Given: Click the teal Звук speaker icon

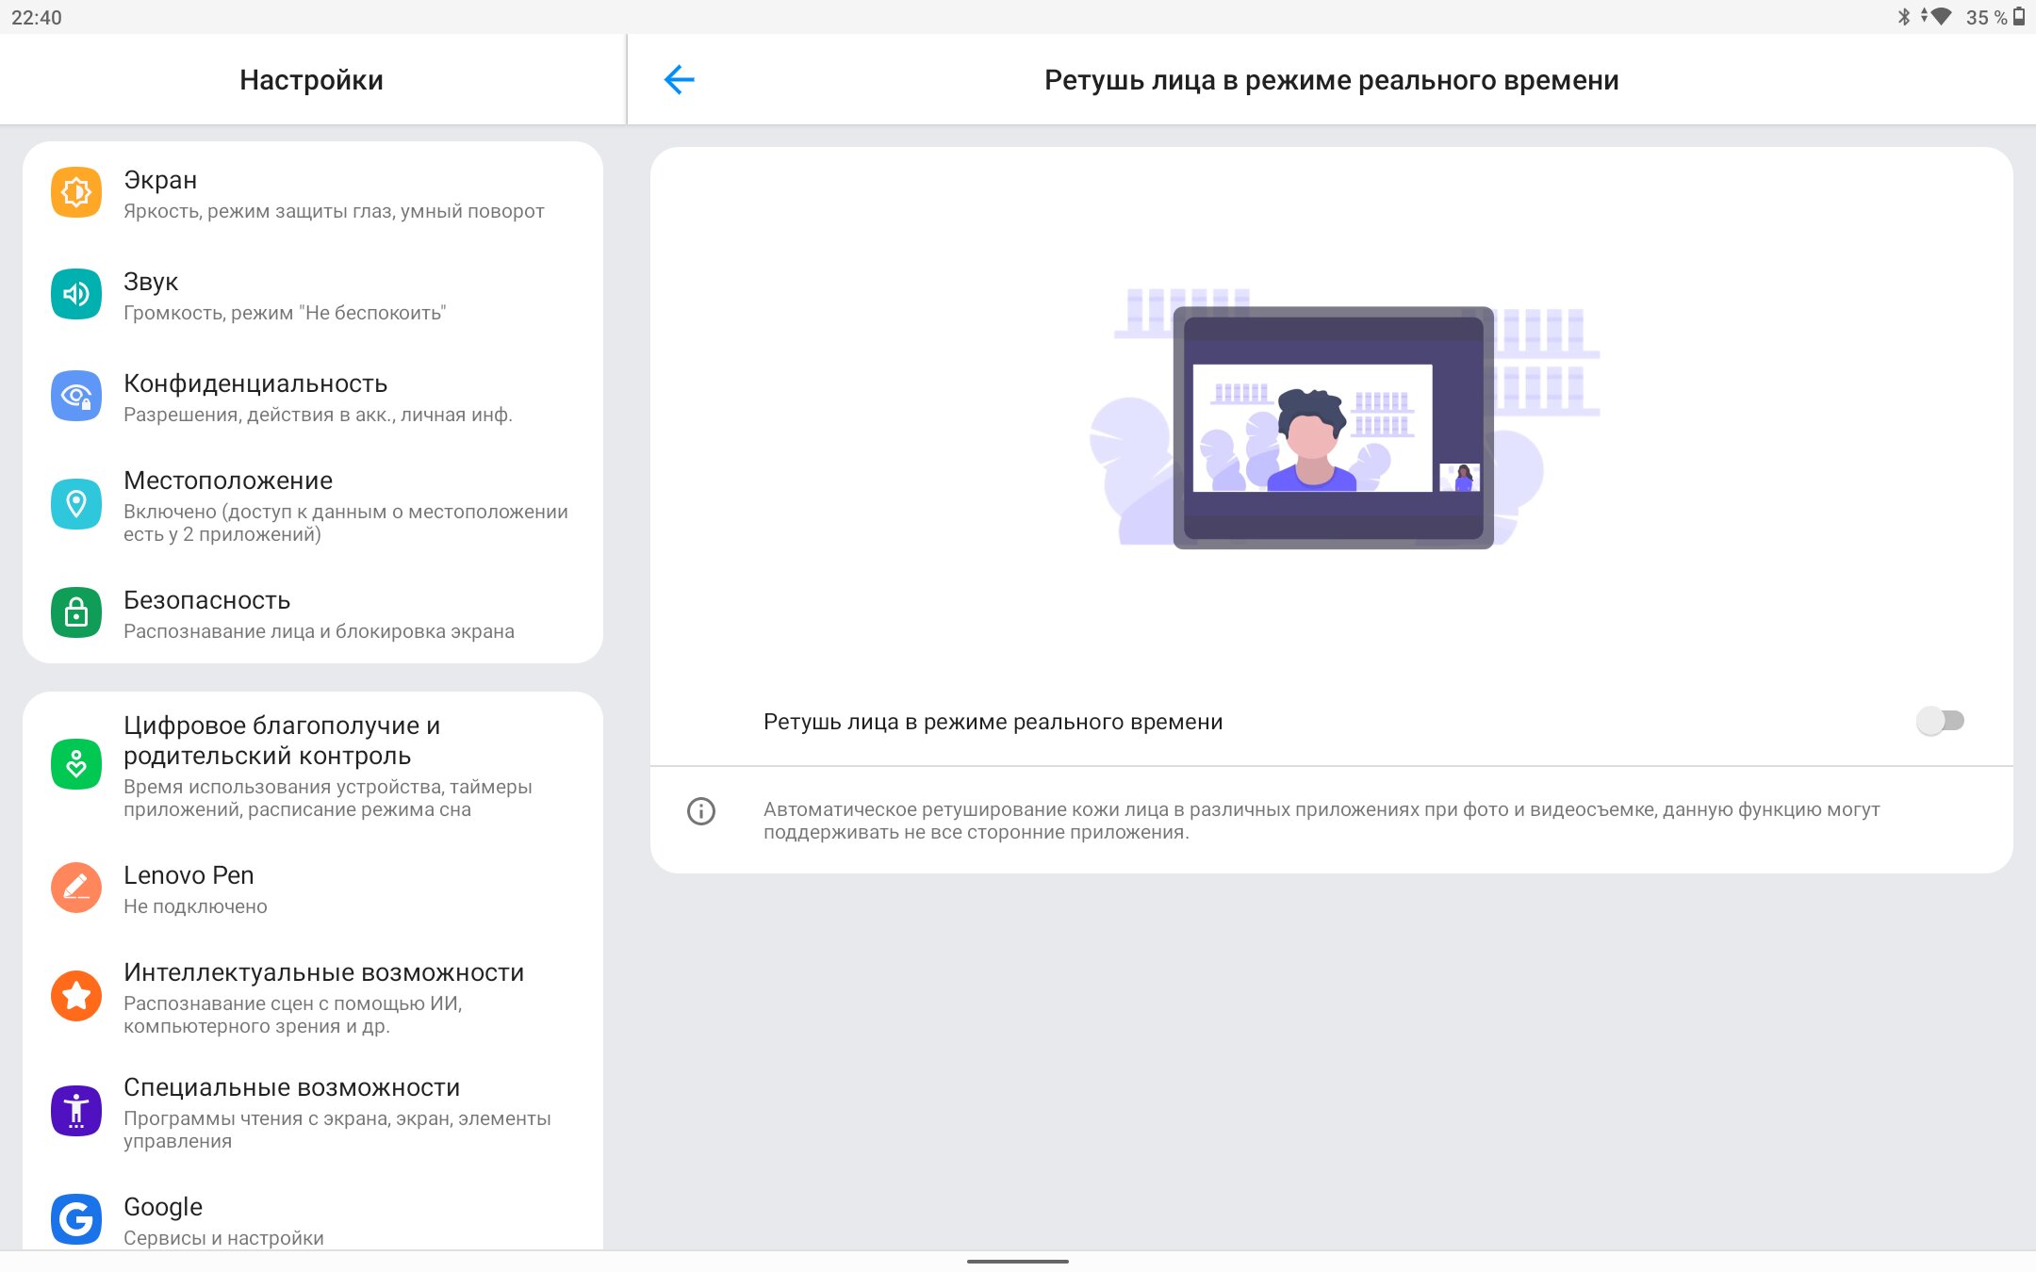Looking at the screenshot, I should coord(76,295).
